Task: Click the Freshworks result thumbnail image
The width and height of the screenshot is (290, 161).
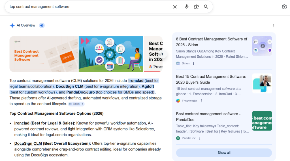Action: 262,84
